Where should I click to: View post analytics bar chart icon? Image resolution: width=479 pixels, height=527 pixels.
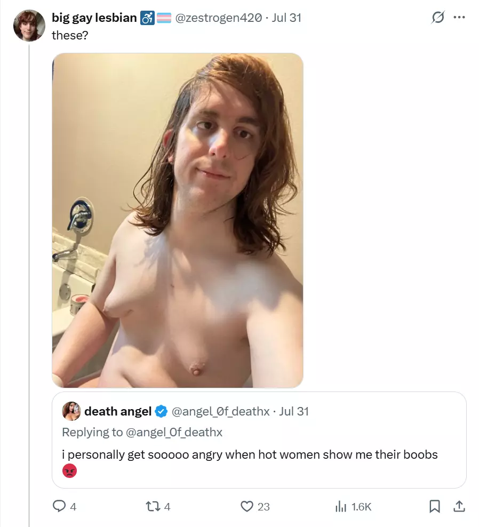(340, 506)
